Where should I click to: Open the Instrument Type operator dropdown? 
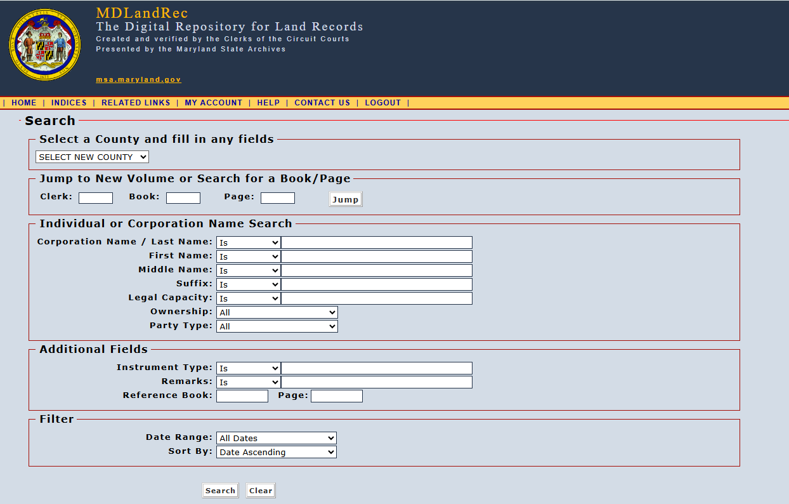coord(248,368)
